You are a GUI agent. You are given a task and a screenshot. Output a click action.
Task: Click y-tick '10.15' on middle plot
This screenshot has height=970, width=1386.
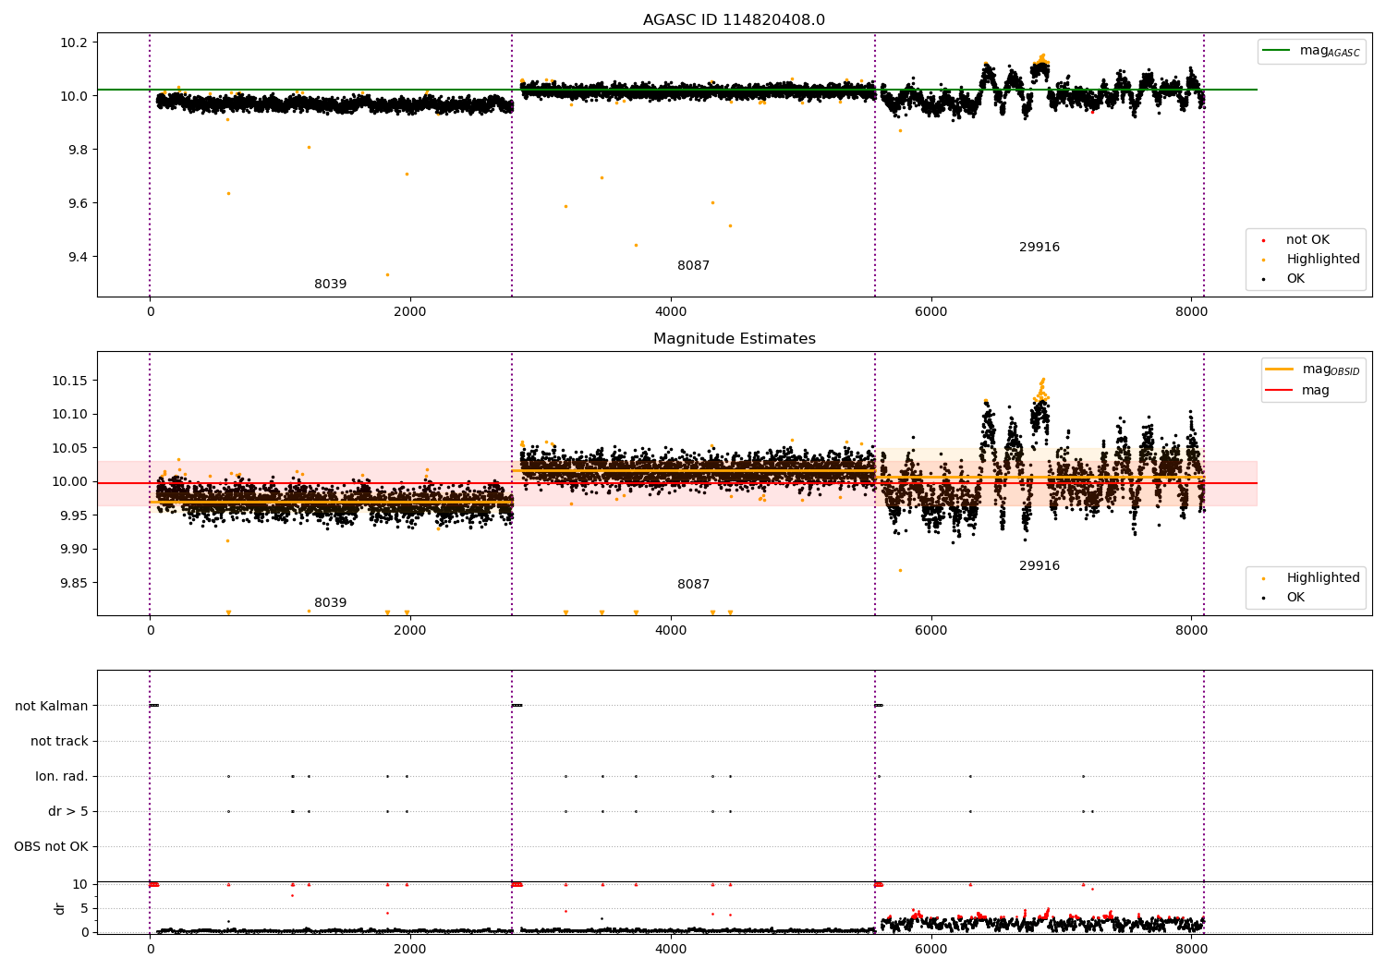point(69,381)
